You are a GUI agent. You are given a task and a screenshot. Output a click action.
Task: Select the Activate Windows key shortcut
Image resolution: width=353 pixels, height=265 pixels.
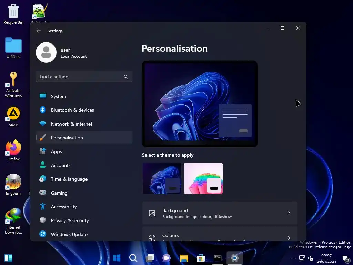point(13,85)
